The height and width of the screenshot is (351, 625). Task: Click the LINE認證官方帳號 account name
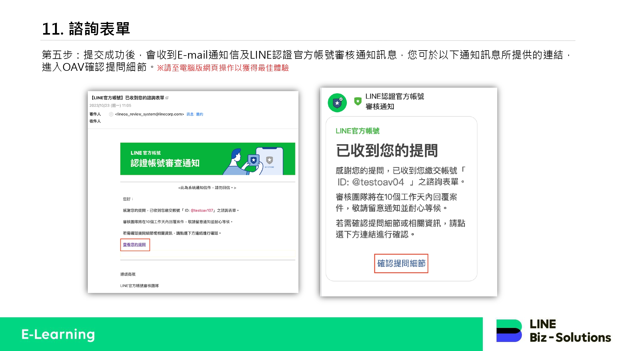click(395, 96)
